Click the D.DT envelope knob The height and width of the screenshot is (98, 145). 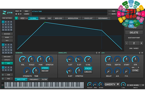point(79,59)
